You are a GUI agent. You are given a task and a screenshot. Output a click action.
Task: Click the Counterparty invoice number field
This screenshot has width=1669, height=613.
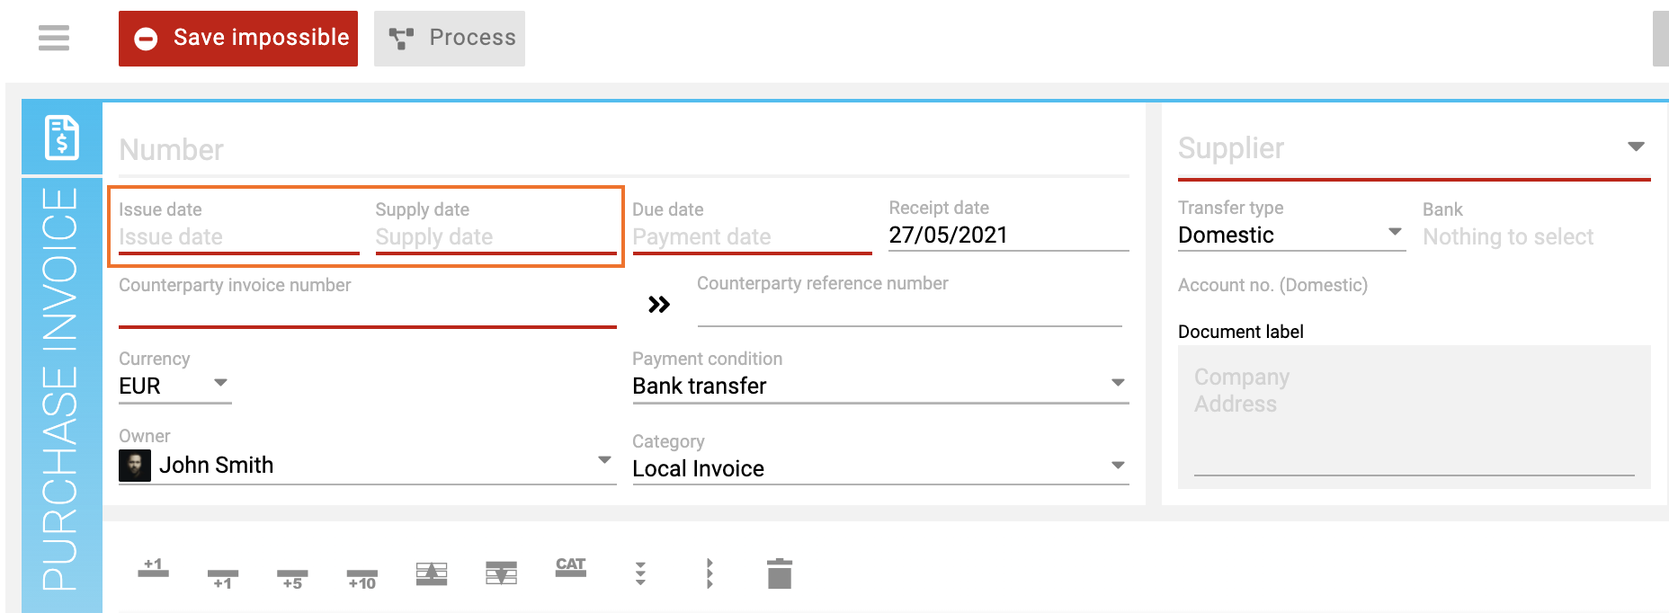[x=368, y=311]
